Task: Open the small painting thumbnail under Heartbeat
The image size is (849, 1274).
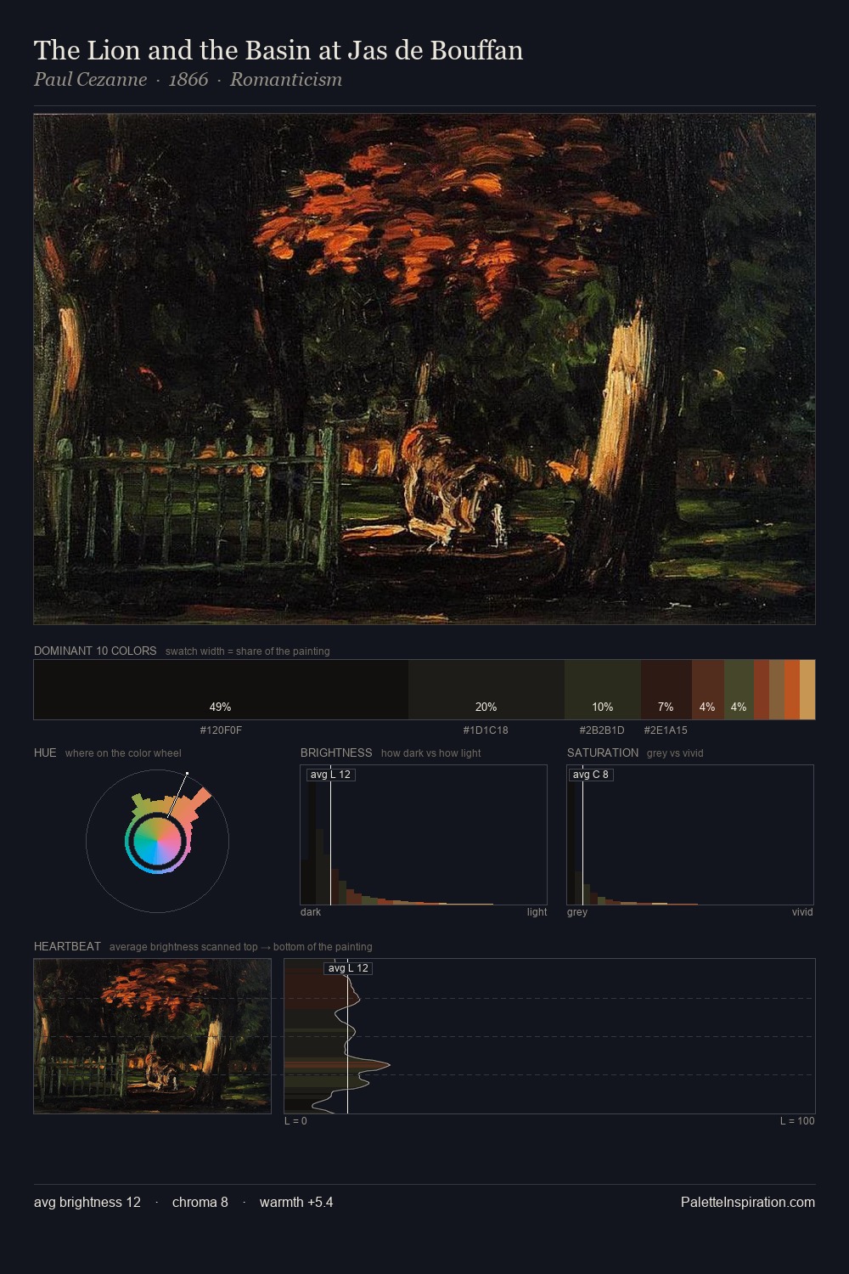Action: click(153, 1036)
